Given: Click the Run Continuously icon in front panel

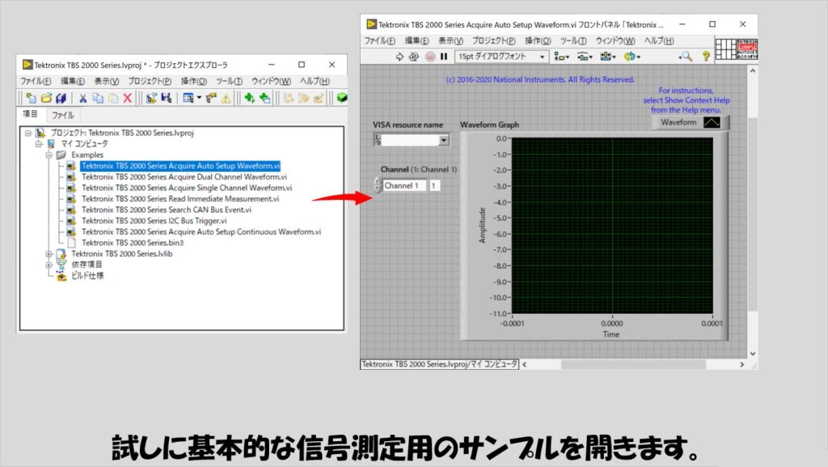Looking at the screenshot, I should pos(414,56).
